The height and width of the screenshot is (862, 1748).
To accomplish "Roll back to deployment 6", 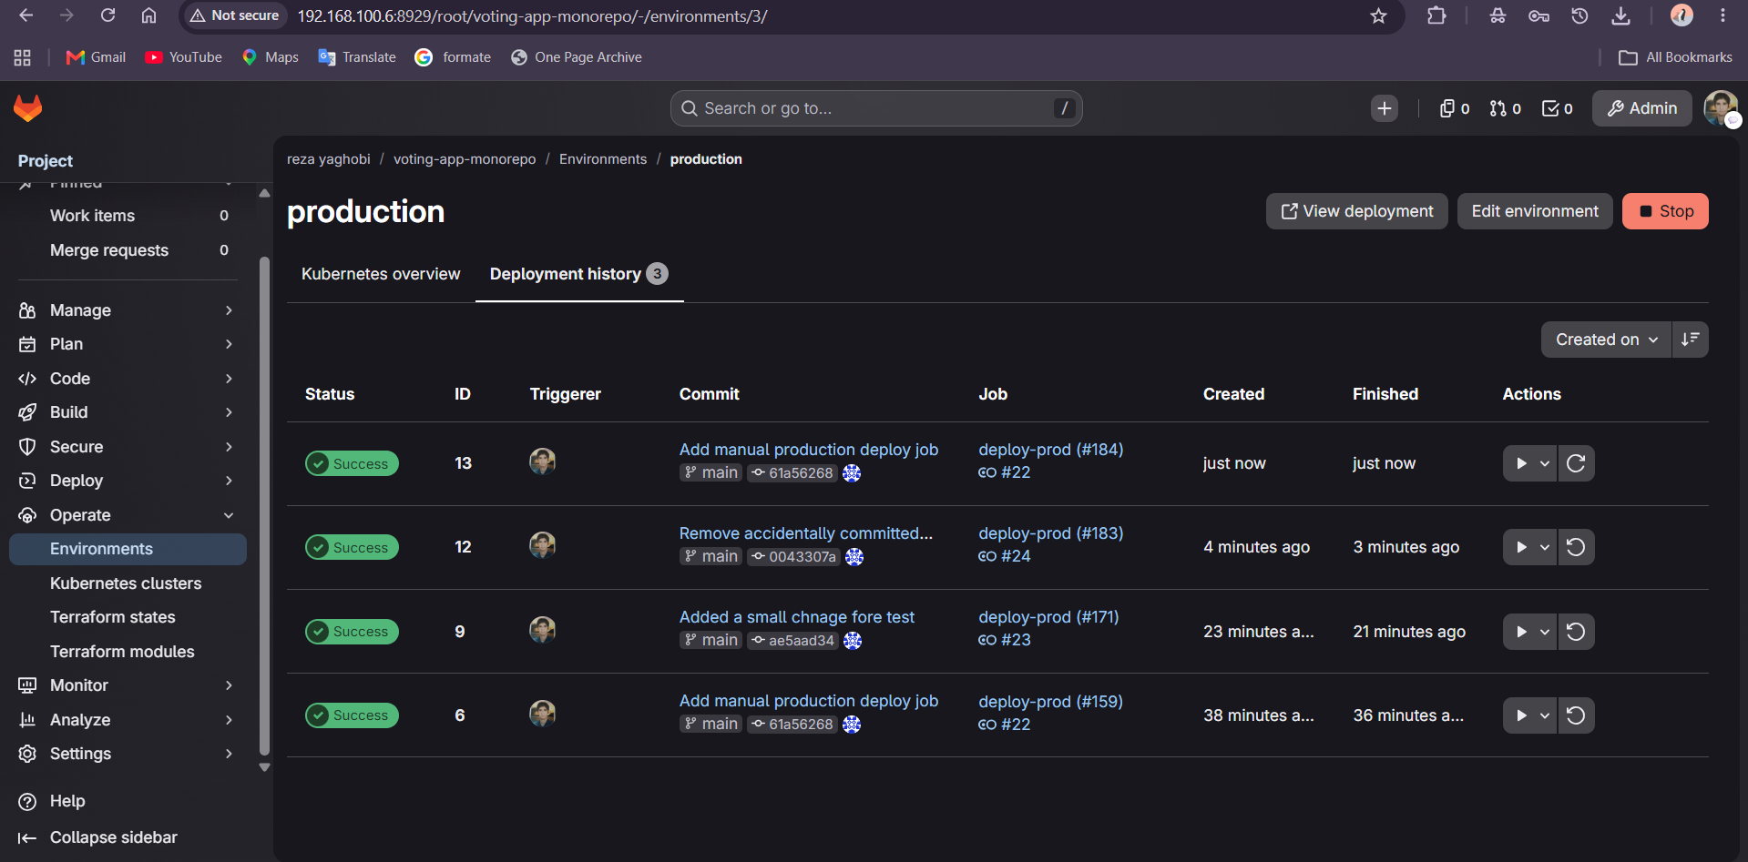I will click(x=1576, y=715).
